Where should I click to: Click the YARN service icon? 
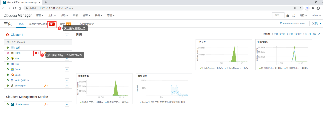(x=12, y=80)
